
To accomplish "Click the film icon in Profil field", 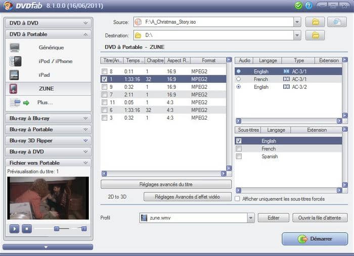I will pyautogui.click(x=144, y=218).
